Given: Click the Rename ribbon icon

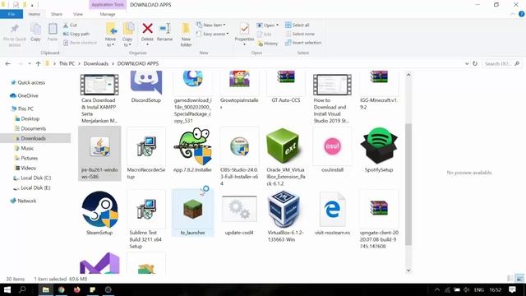Looking at the screenshot, I should 164,29.
